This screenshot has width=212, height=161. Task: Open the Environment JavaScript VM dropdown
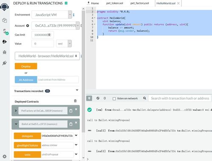(x=52, y=15)
